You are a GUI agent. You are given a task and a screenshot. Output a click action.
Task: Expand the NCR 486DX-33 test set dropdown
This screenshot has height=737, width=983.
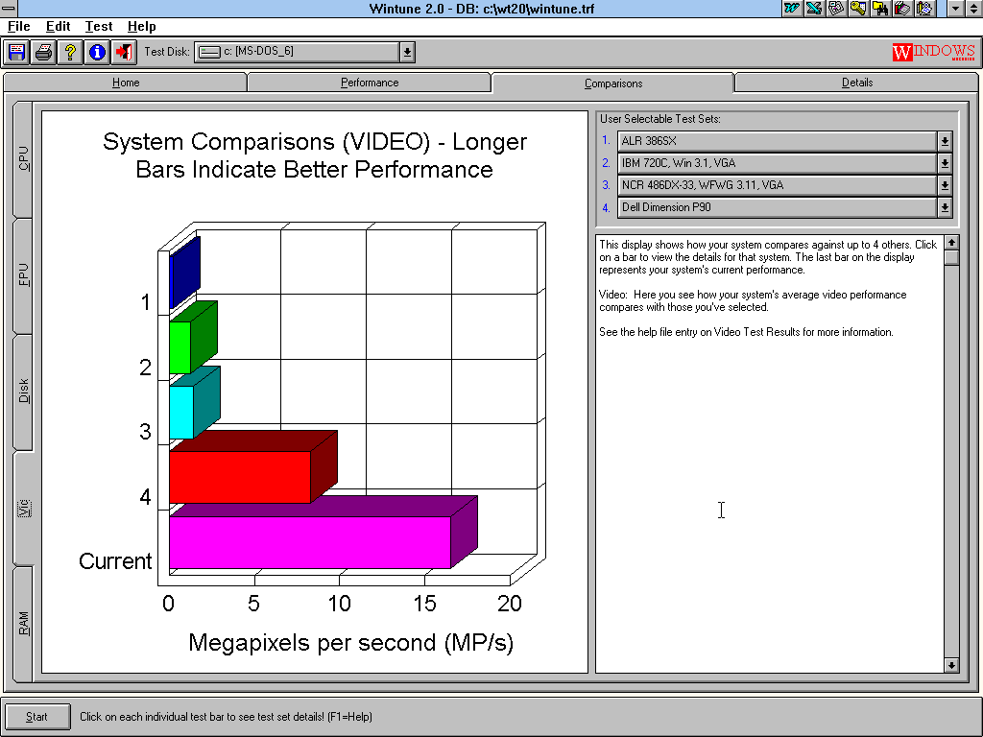pyautogui.click(x=945, y=185)
